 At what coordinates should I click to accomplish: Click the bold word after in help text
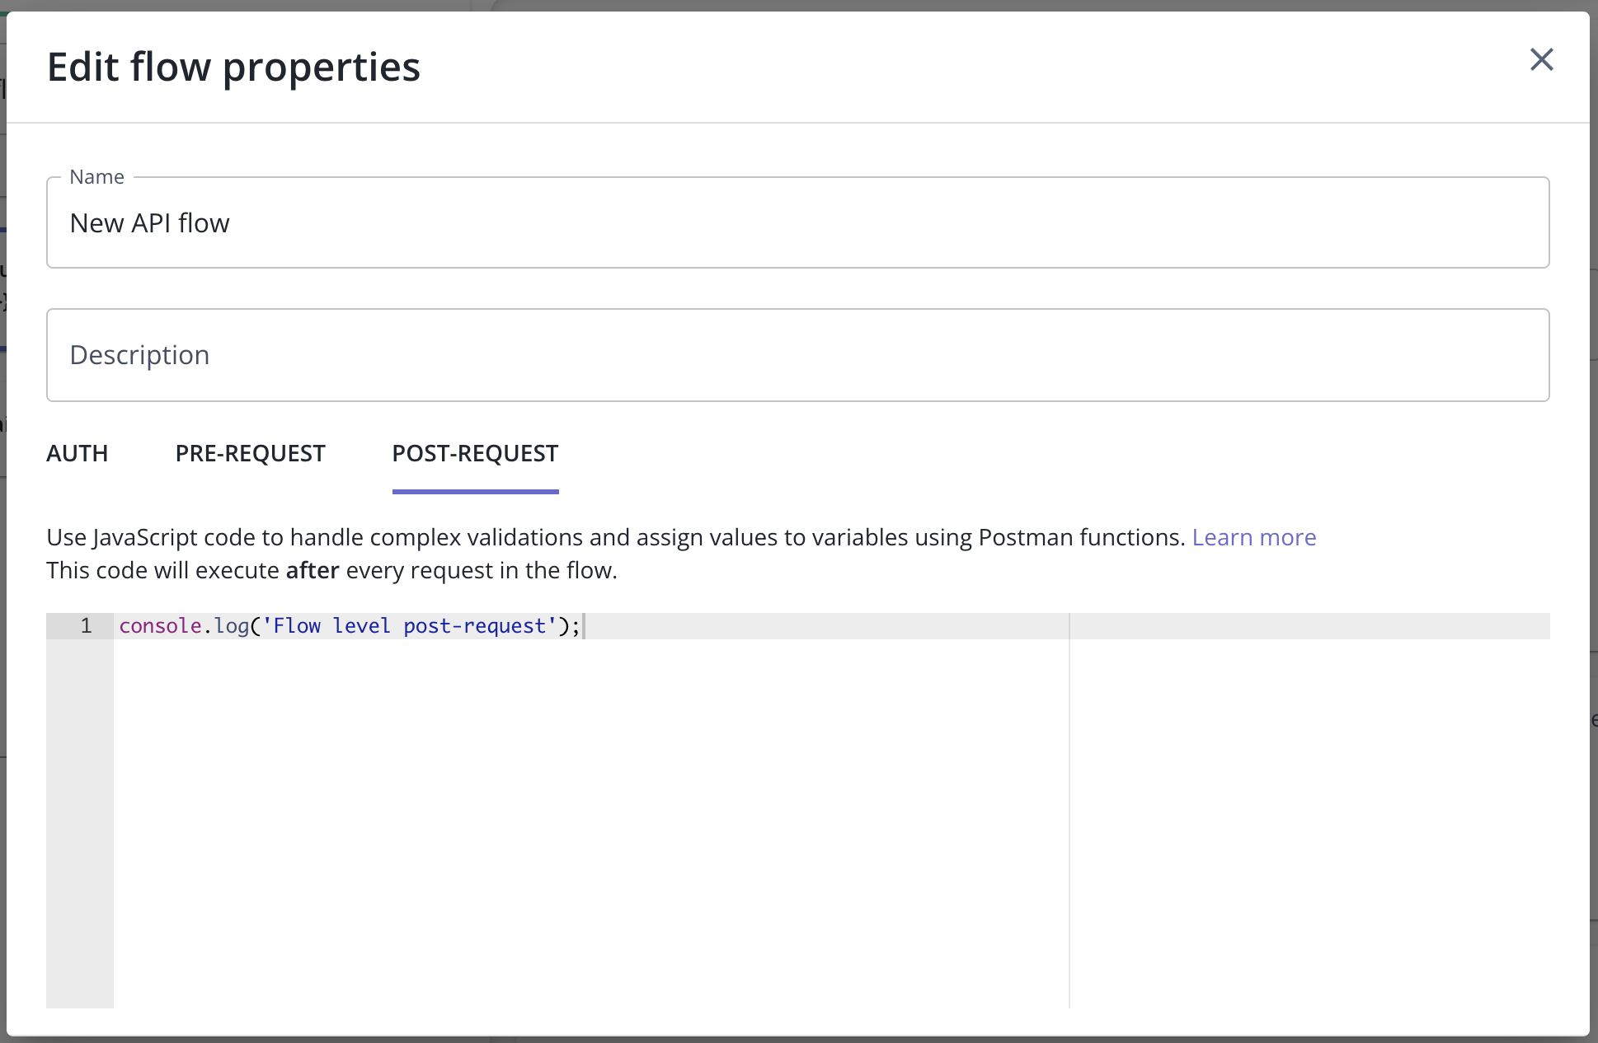point(312,571)
